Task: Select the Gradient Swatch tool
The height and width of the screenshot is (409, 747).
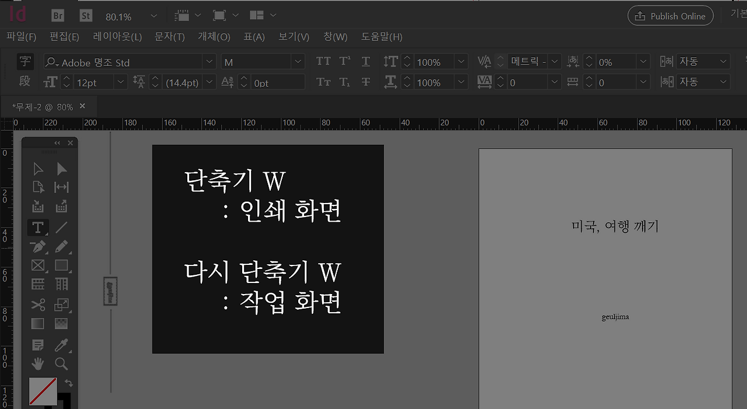Action: tap(38, 323)
